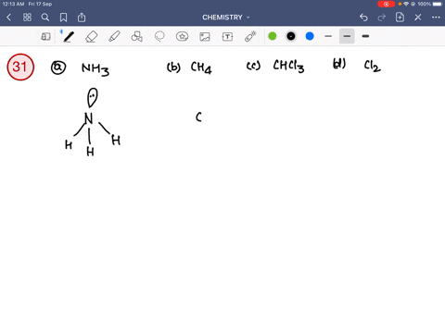Open the Elements sticker tool
445x333 pixels.
point(182,36)
